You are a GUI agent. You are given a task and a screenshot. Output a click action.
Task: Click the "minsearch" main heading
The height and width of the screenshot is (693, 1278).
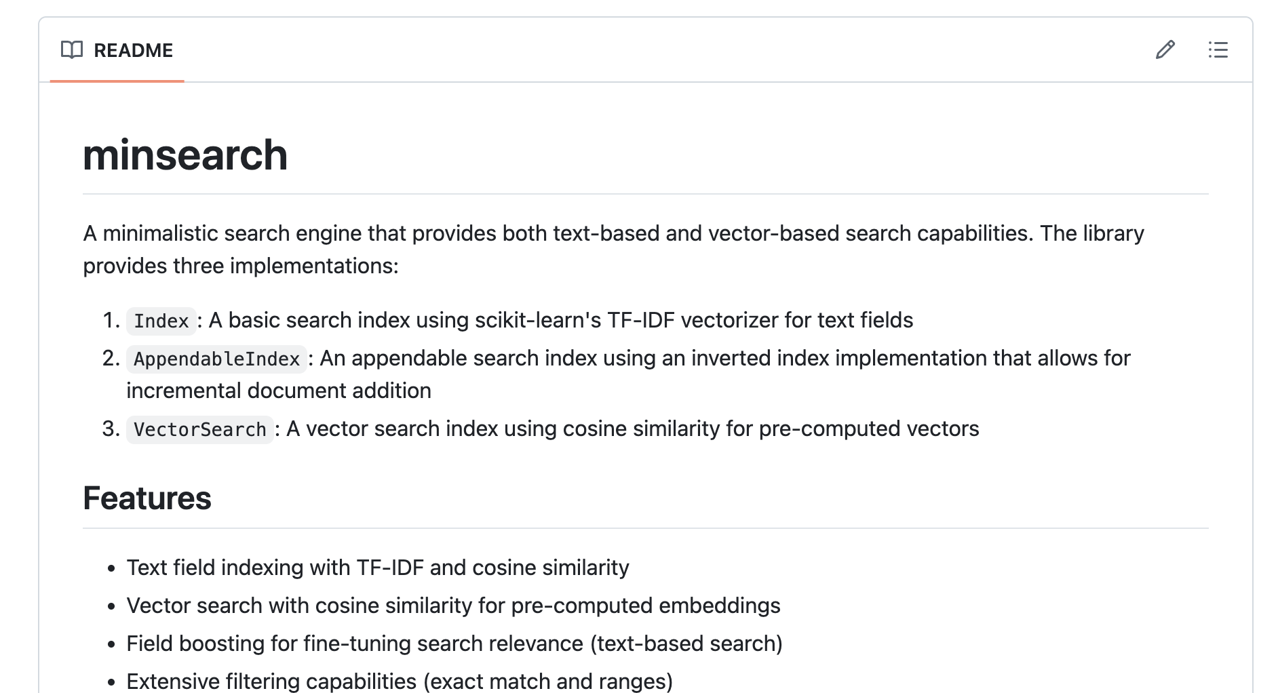click(185, 155)
